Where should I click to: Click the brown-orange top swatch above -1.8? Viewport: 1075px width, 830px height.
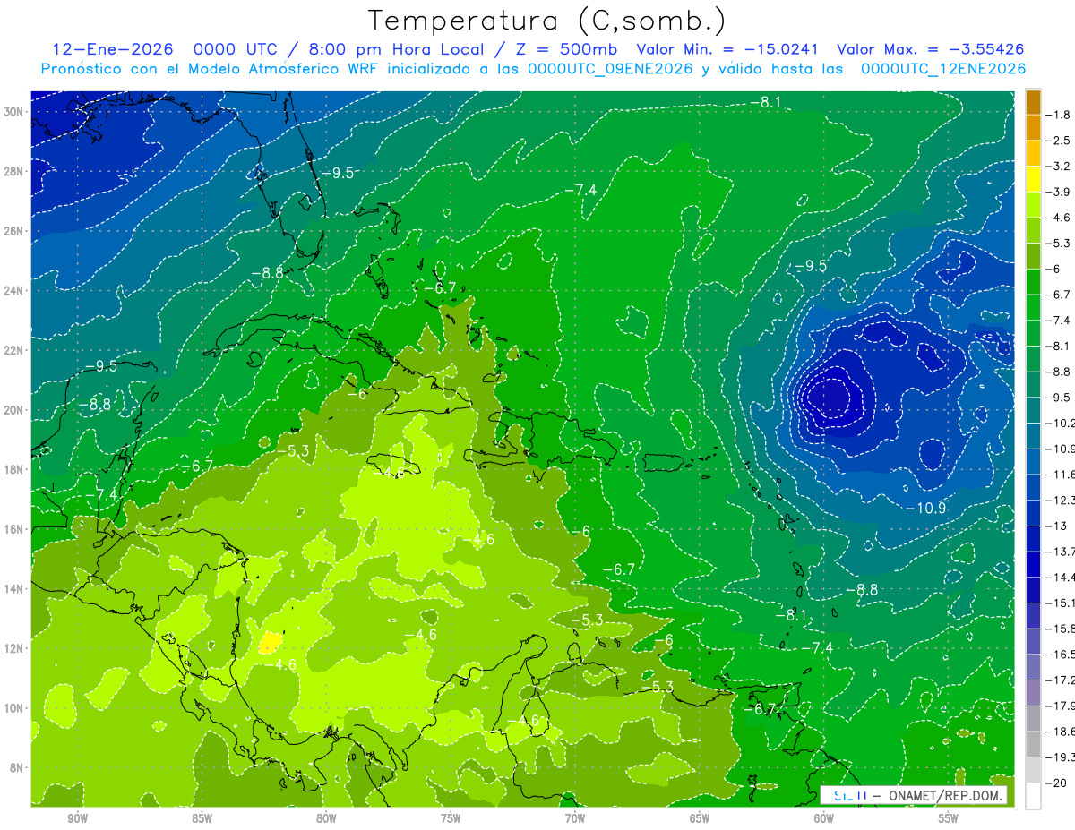click(x=1033, y=102)
